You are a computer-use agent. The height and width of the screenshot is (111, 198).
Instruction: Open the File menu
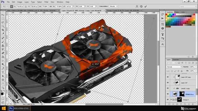click(x=8, y=2)
